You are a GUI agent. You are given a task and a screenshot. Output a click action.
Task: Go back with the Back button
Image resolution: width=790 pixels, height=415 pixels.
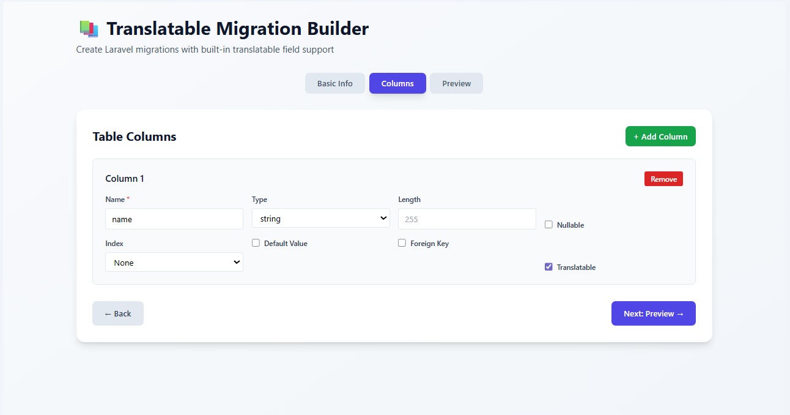pos(118,313)
